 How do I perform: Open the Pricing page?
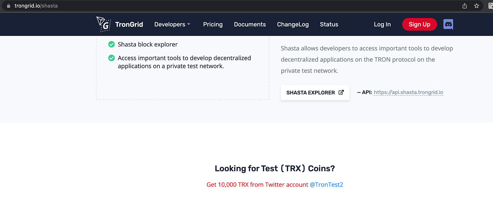click(x=213, y=24)
